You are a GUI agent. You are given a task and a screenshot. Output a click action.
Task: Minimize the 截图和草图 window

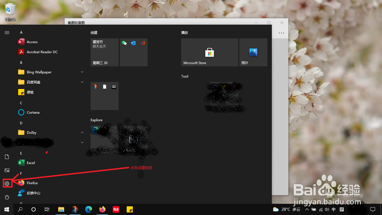pos(256,23)
